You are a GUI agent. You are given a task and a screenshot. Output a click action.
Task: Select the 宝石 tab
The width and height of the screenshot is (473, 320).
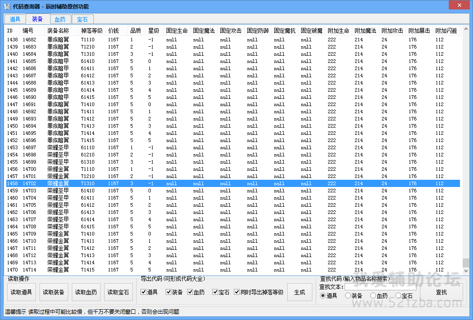click(83, 19)
